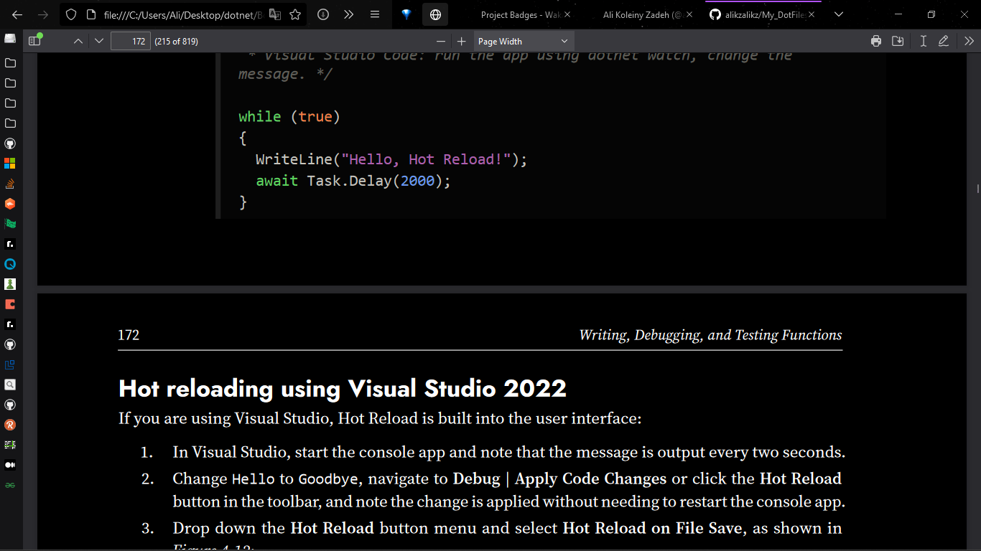Toggle the PDF viewer sidebar

point(34,41)
